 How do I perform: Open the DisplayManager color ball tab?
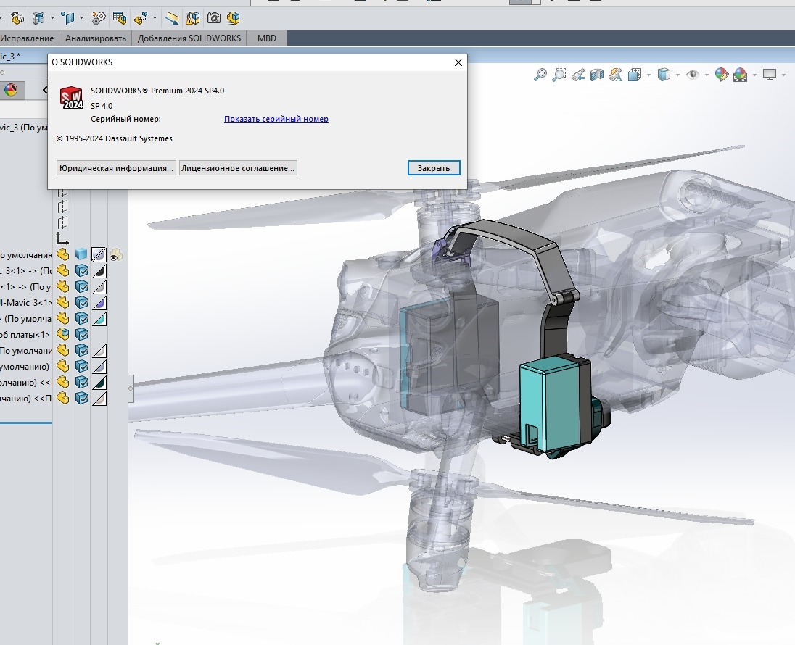[11, 90]
